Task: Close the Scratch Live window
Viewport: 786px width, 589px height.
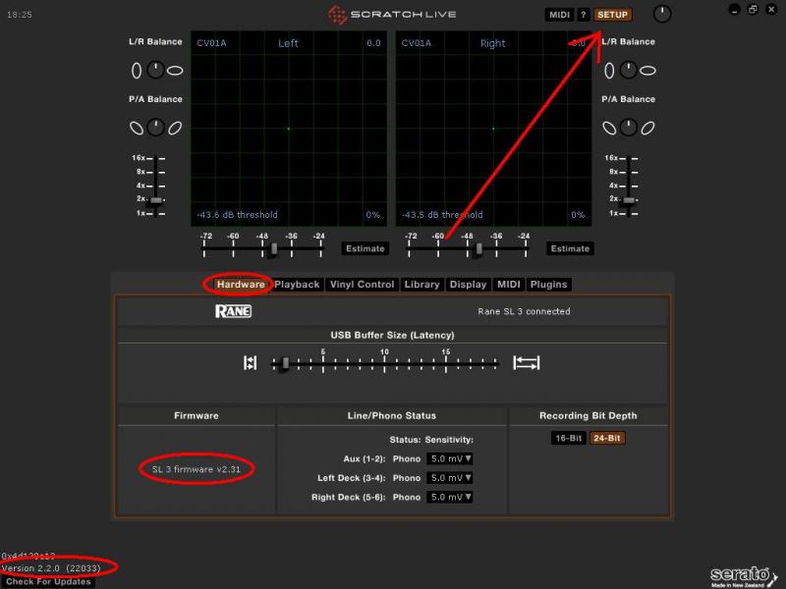Action: coord(771,10)
